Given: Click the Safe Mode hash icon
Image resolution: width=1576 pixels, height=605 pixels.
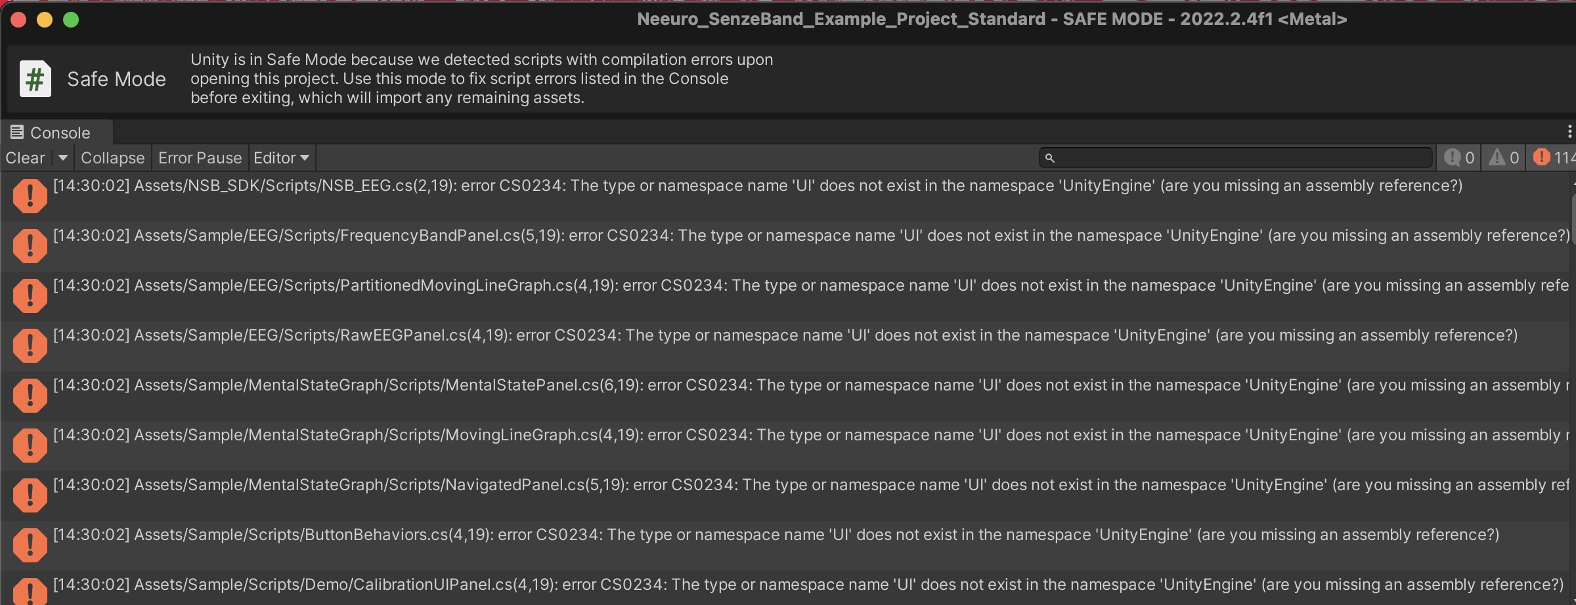Looking at the screenshot, I should pos(34,79).
